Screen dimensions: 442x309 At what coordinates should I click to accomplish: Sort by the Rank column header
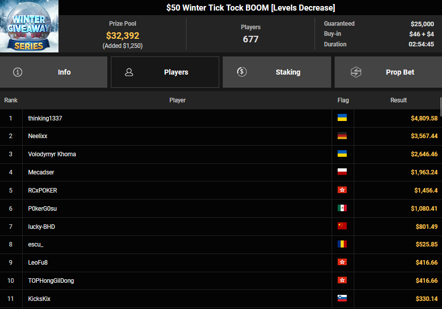tap(11, 100)
